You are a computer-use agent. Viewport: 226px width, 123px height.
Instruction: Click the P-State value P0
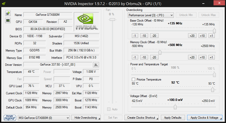click(91, 79)
